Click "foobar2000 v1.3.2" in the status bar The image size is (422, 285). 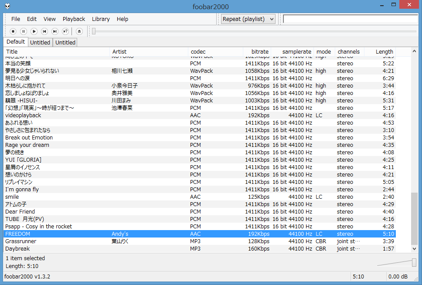27,277
